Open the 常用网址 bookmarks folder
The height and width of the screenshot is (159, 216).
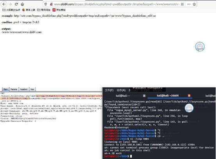coord(44,10)
